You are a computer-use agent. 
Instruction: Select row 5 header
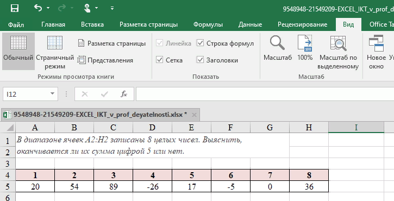(x=8, y=187)
